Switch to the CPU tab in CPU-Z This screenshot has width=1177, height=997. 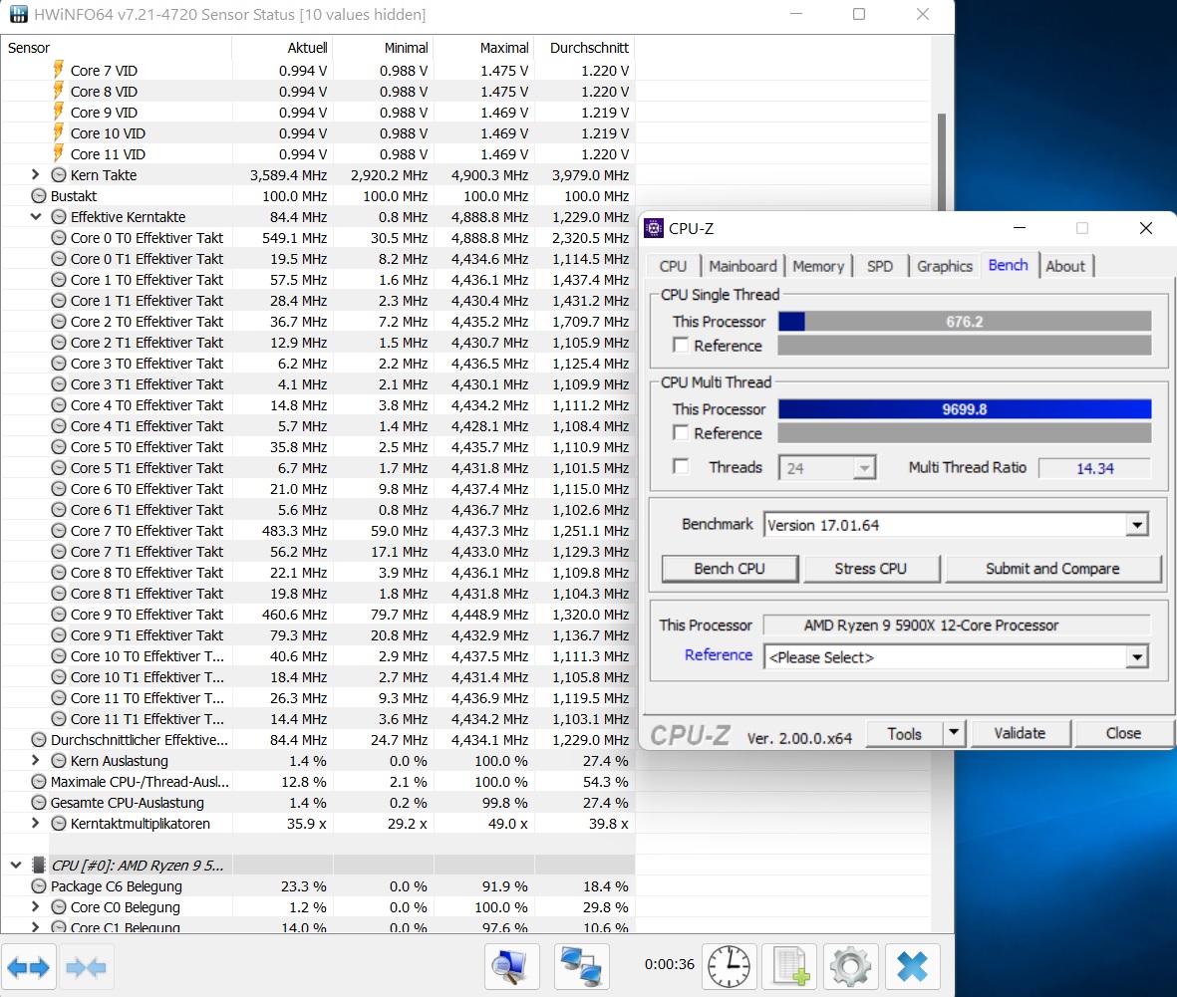pyautogui.click(x=673, y=266)
